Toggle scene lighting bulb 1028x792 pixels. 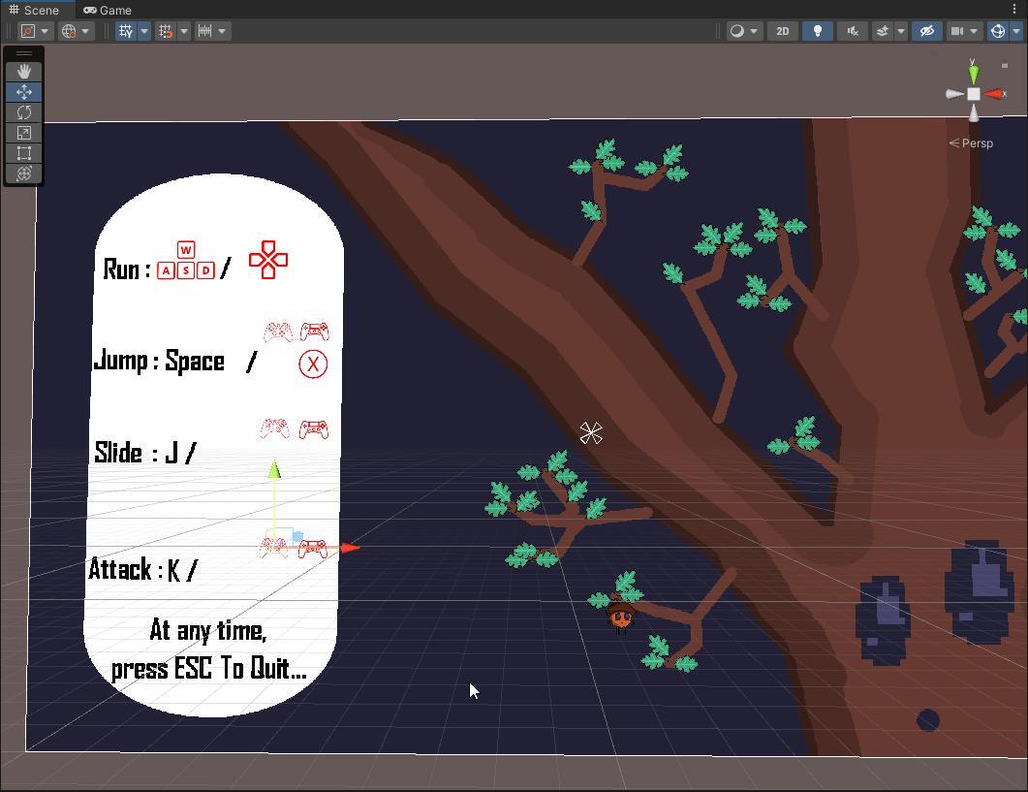pos(817,31)
